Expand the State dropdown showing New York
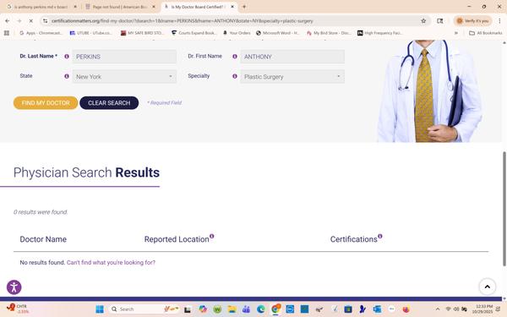Viewport: 507px width, 317px height. tap(124, 77)
